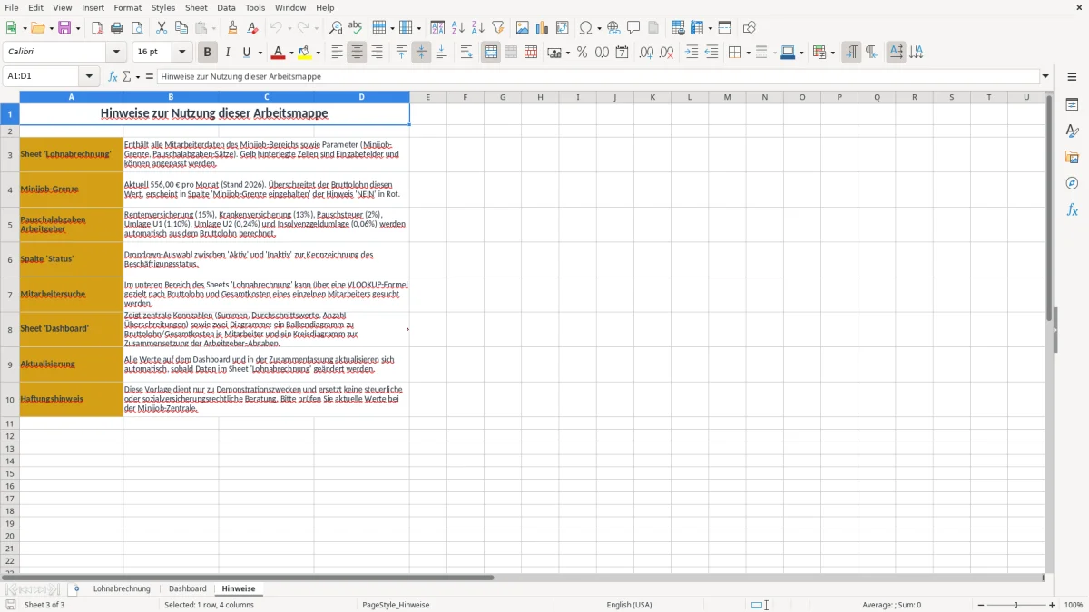Click the Print icon
Image resolution: width=1089 pixels, height=612 pixels.
click(117, 28)
